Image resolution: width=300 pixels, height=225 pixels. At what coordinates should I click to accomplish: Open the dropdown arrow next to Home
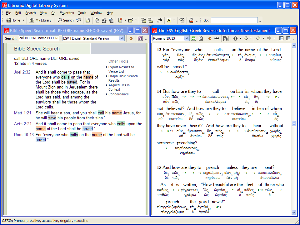click(x=23, y=20)
